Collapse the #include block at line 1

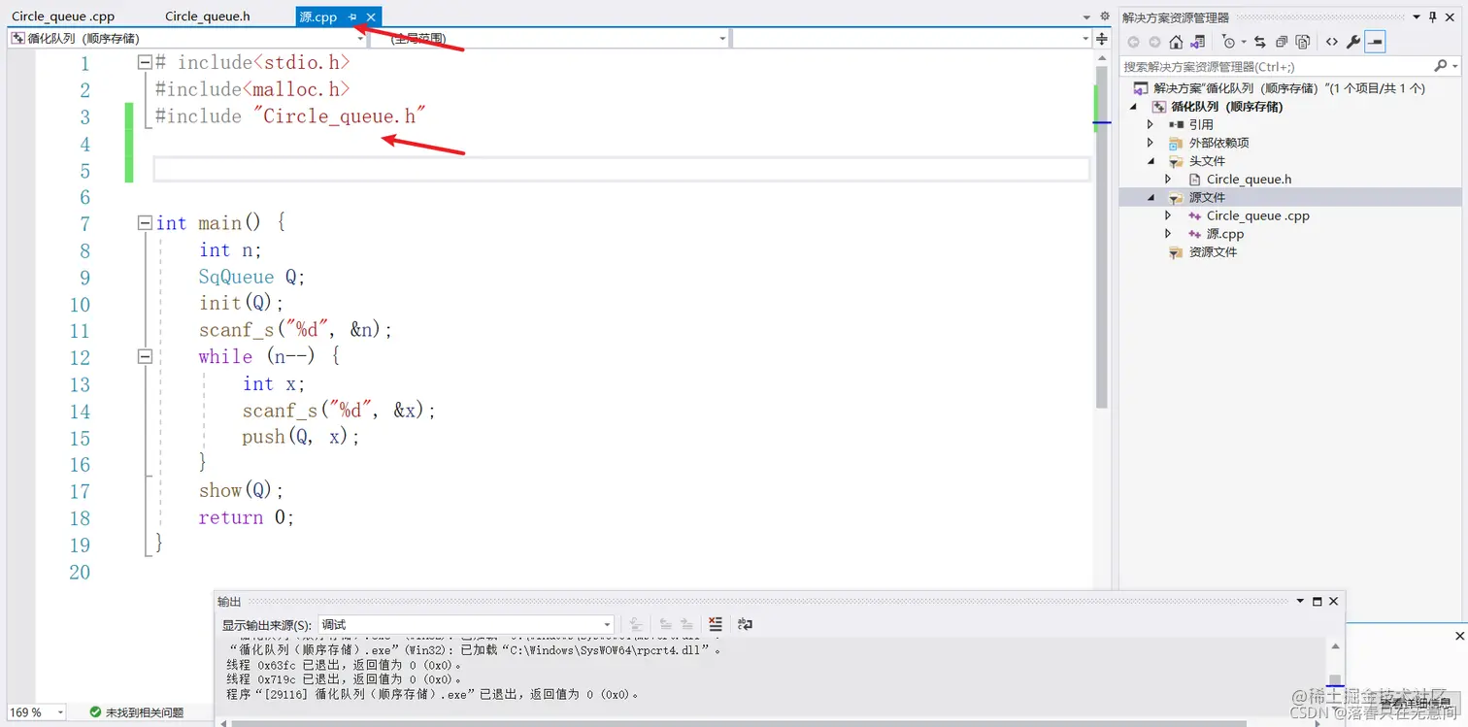click(x=145, y=62)
